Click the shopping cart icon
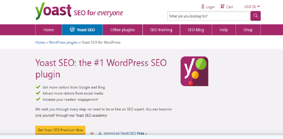This screenshot has width=283, height=139. click(x=222, y=7)
